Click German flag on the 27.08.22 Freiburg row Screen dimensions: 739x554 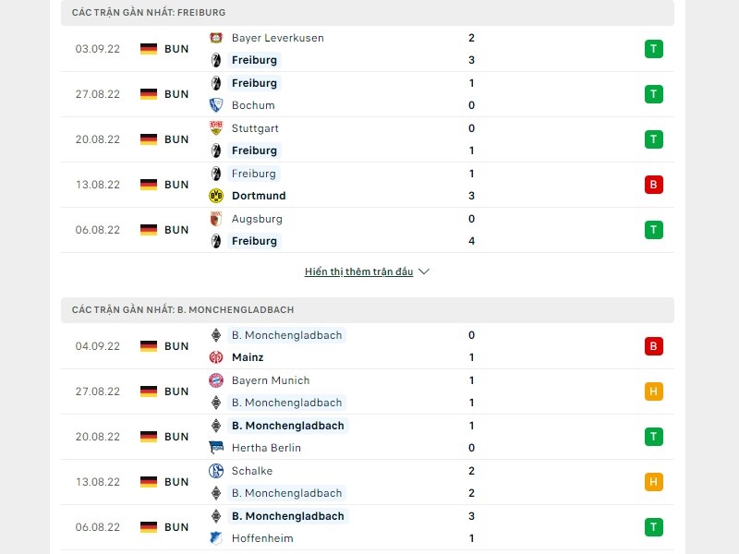pos(149,94)
